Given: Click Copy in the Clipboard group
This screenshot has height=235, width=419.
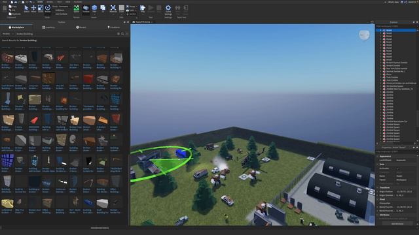Looking at the screenshot, I should (x=12, y=7).
